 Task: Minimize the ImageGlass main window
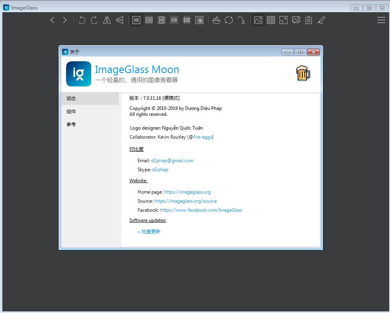click(356, 8)
